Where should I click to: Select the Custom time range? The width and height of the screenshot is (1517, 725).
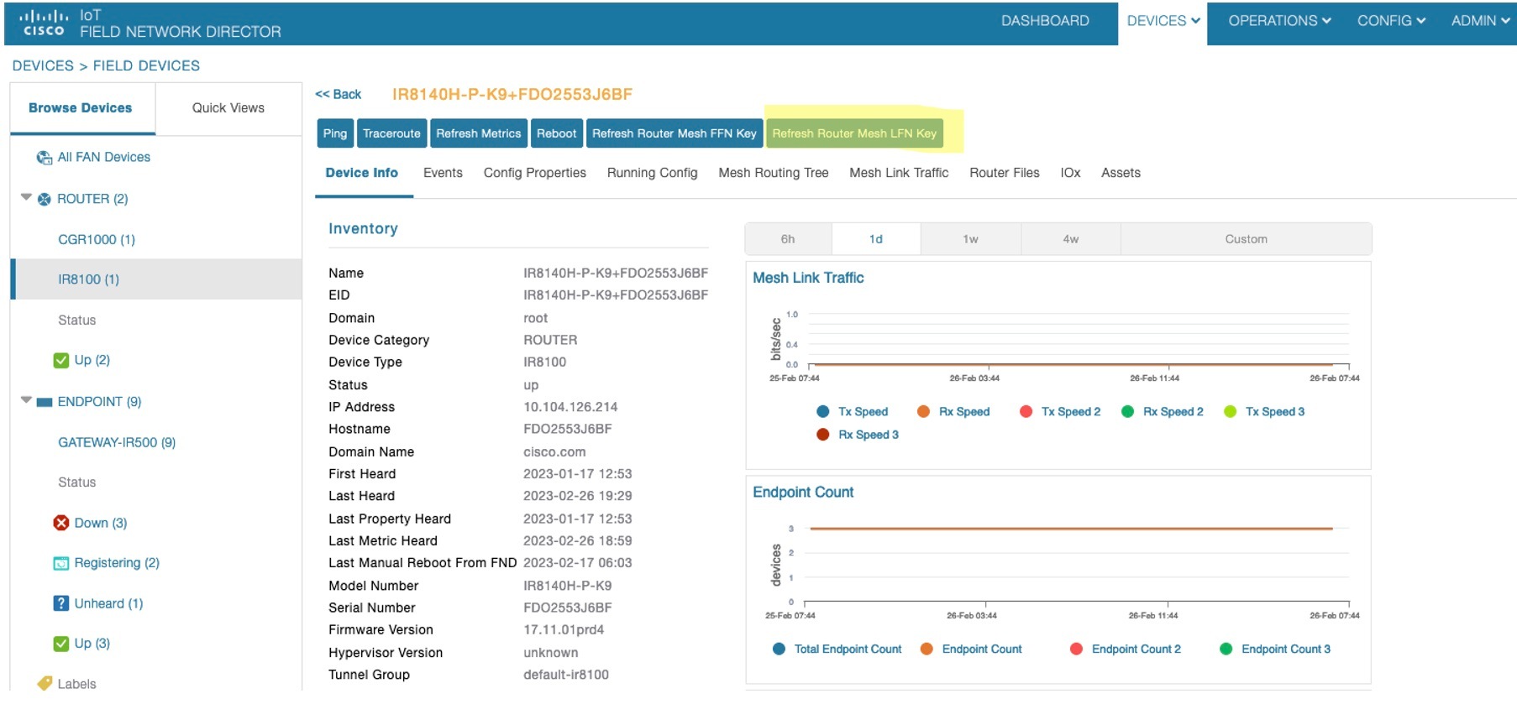[1247, 240]
